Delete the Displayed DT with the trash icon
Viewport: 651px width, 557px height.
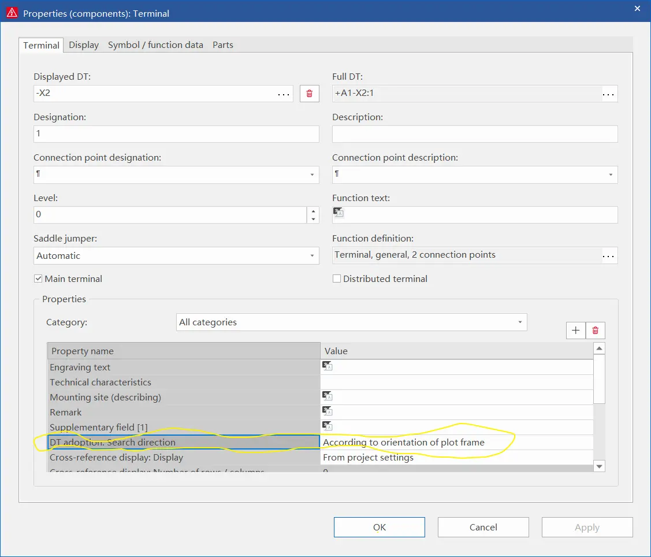pos(309,94)
